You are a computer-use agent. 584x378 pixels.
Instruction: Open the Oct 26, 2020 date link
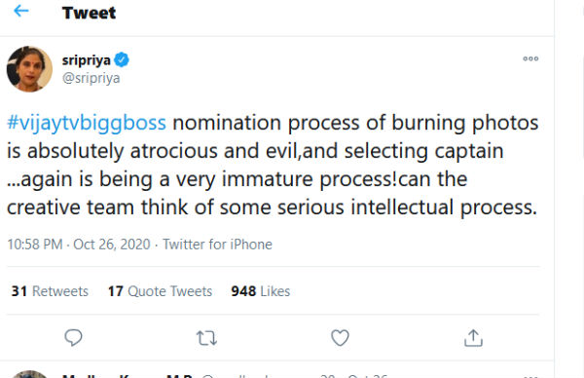coord(112,245)
